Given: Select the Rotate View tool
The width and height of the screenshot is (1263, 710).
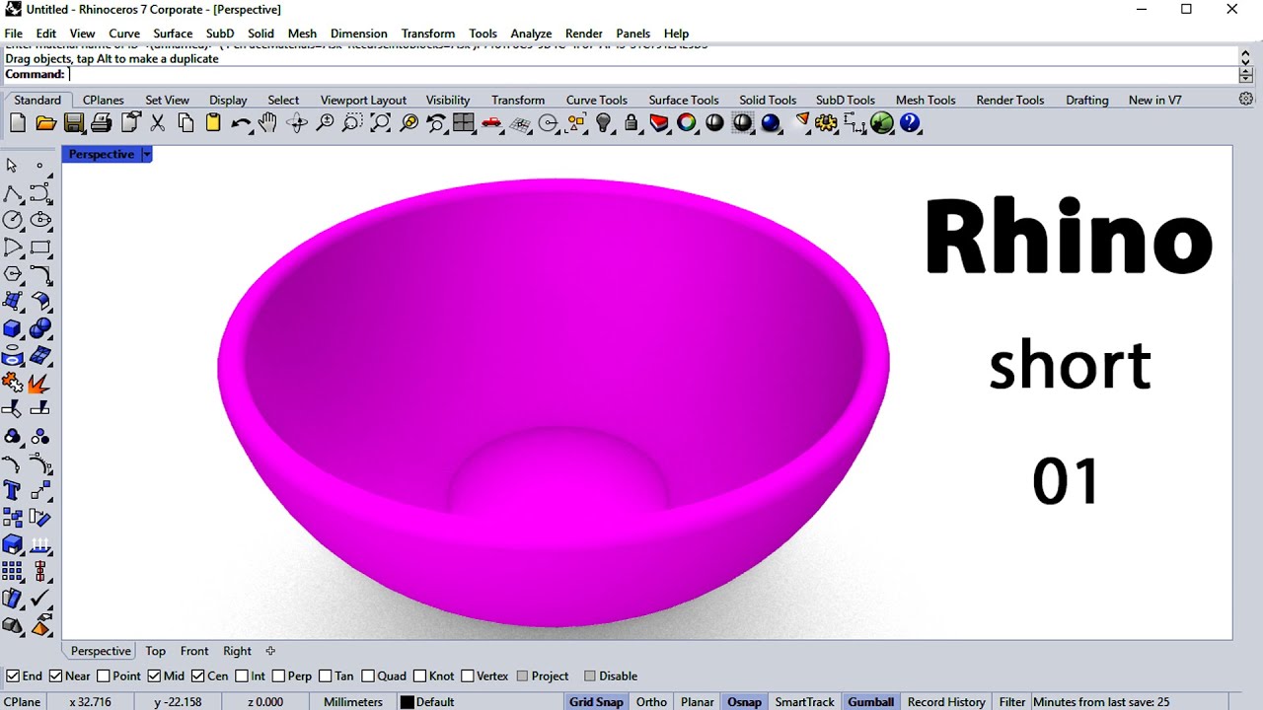Looking at the screenshot, I should click(297, 123).
